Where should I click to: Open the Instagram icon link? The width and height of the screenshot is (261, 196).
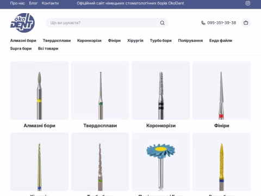(248, 3)
